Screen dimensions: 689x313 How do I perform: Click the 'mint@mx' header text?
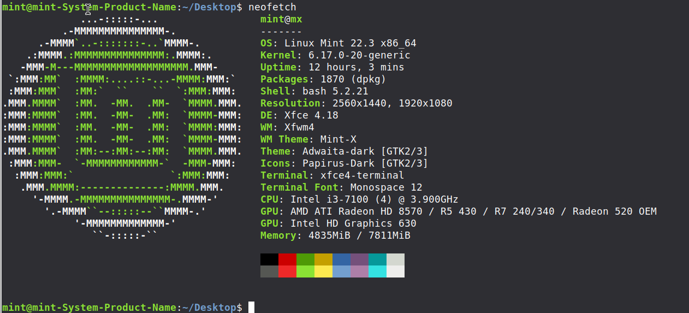[281, 19]
